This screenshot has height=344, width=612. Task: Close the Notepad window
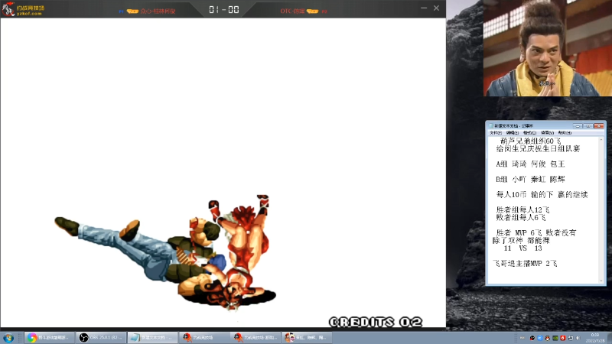click(599, 126)
